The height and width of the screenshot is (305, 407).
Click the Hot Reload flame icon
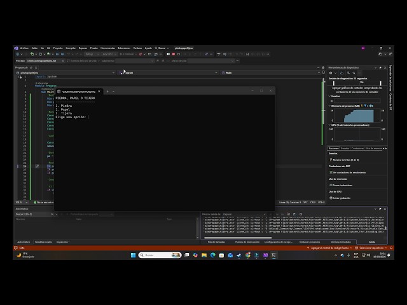click(141, 54)
